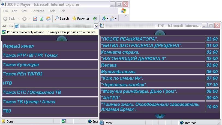Open the View menu
The image size is (222, 125).
pos(24,11)
